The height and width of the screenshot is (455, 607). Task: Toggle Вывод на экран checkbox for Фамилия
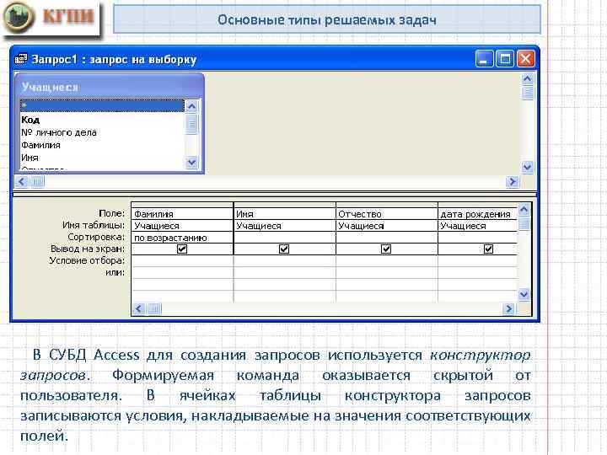point(182,249)
